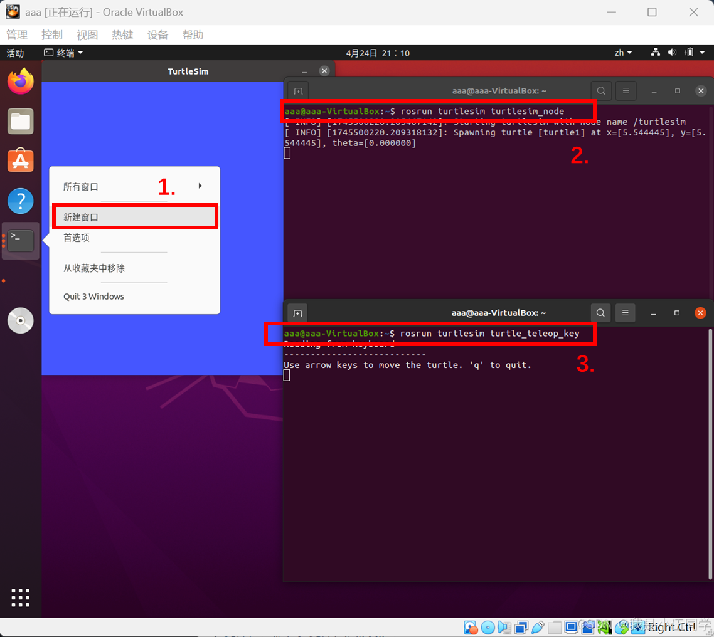Open the 终端 app menu dropdown
The image size is (714, 637).
coord(63,53)
